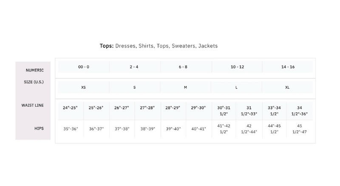Click the 24"-25" waist measurement cell
This screenshot has height=186, width=340.
[x=71, y=108]
